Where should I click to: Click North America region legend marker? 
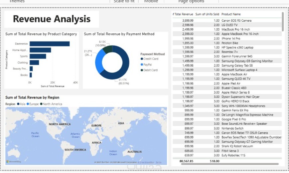click(41, 104)
